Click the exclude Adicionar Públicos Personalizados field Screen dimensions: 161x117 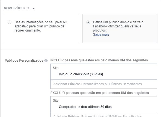tap(104, 115)
